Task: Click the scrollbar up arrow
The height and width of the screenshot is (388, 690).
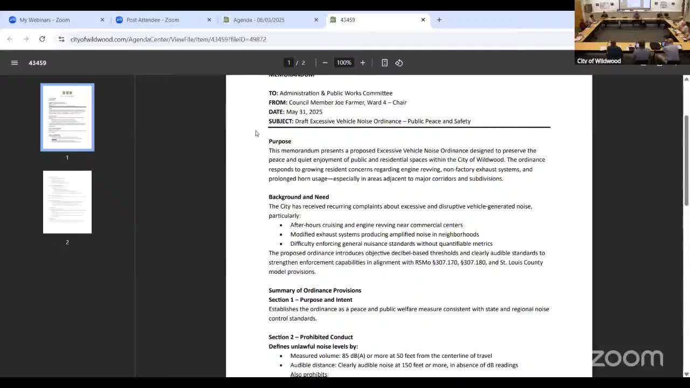Action: [x=686, y=79]
